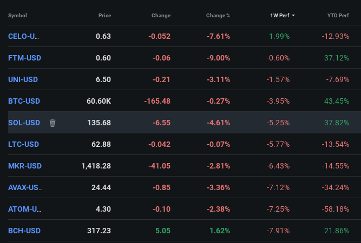Click the MKR price 1,418.28
Viewport: 361px width, 243px height.
[x=96, y=166]
